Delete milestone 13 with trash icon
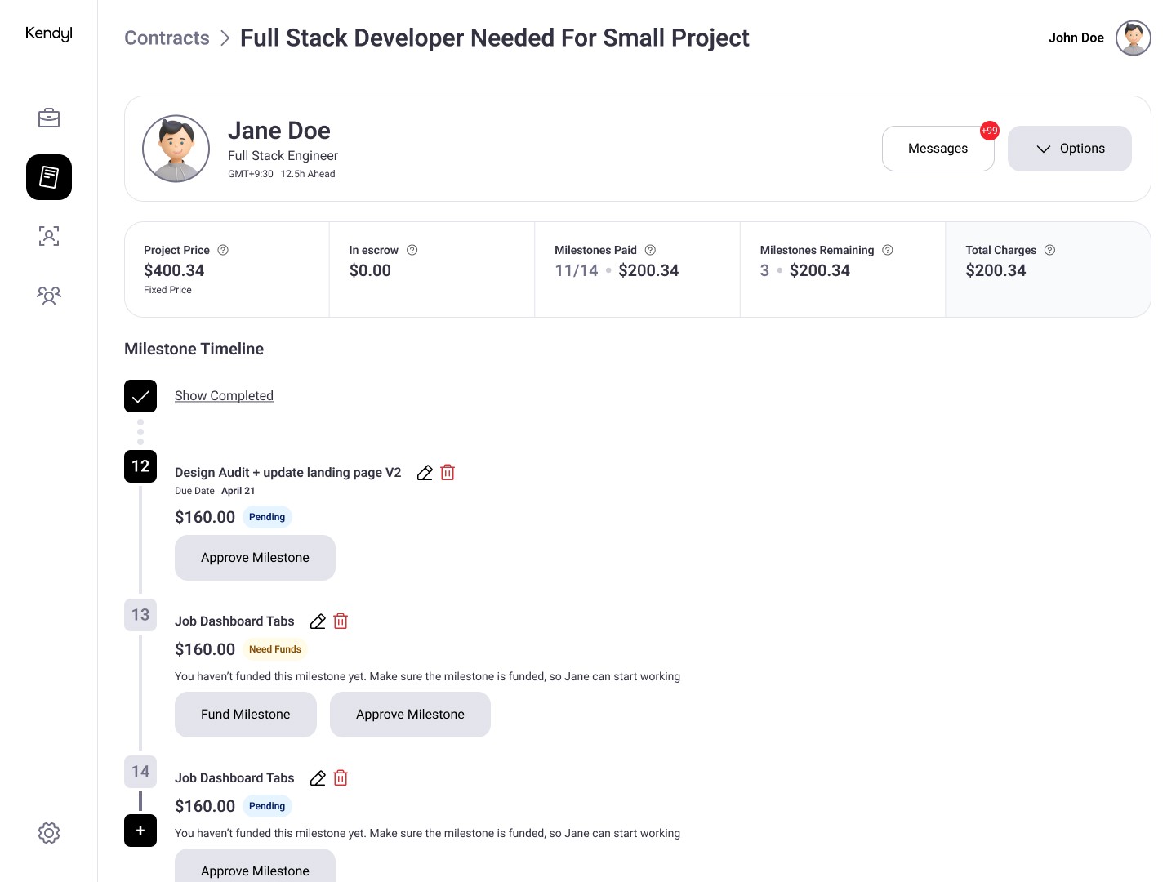1176x882 pixels. 341,621
